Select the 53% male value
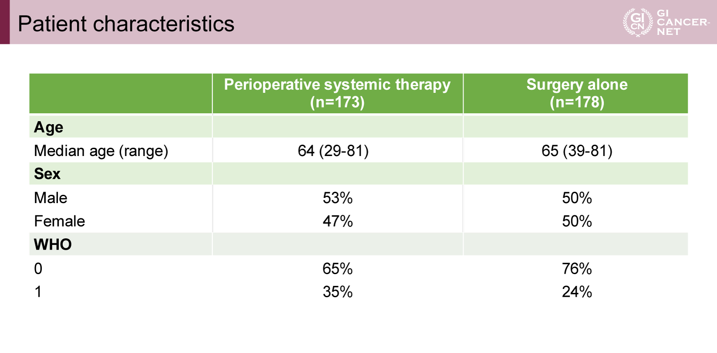This screenshot has width=717, height=353. tap(338, 198)
